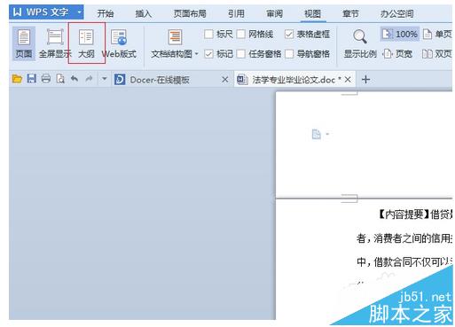Choose 页宽 page width view
The height and width of the screenshot is (327, 455).
click(x=397, y=54)
